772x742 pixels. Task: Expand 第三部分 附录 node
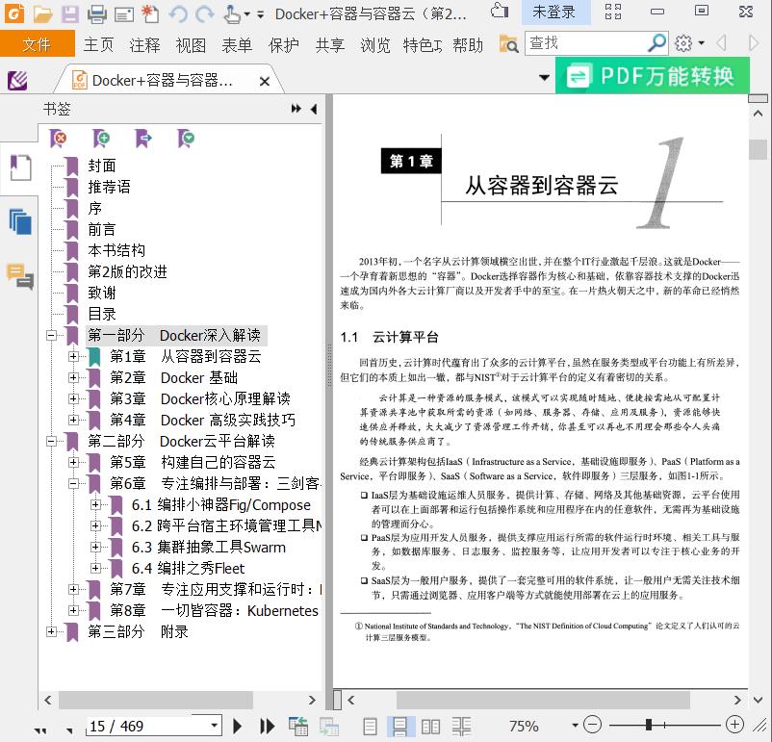(x=51, y=631)
